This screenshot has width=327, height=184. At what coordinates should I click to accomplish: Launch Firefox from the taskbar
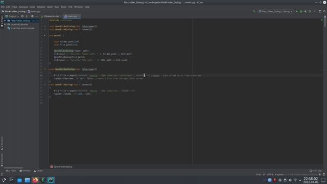(x=35, y=180)
